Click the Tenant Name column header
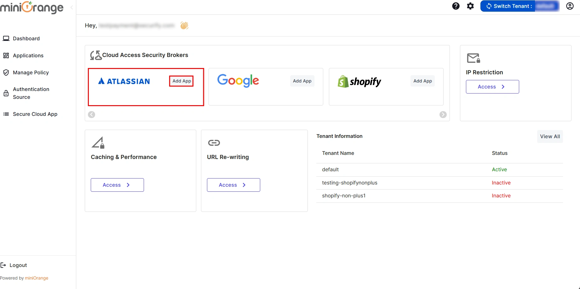The height and width of the screenshot is (289, 580). (338, 153)
